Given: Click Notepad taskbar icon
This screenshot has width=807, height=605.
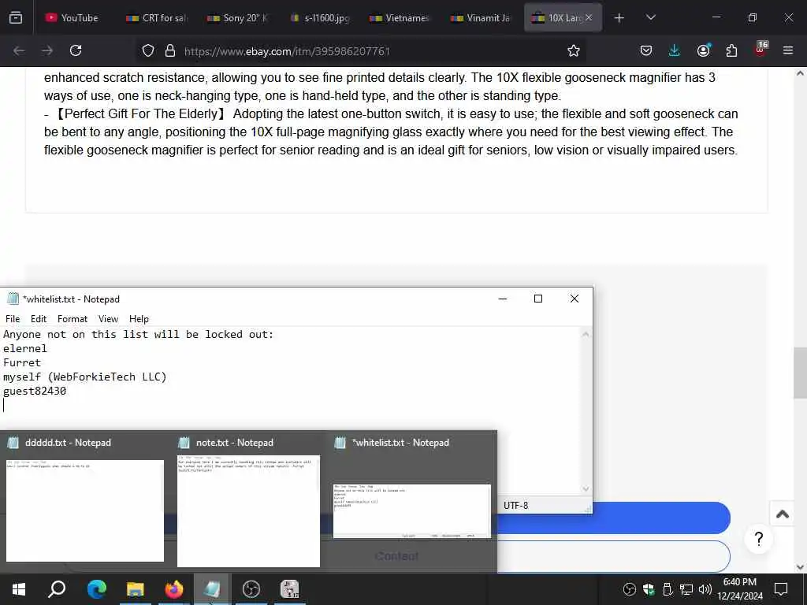Looking at the screenshot, I should [x=212, y=589].
